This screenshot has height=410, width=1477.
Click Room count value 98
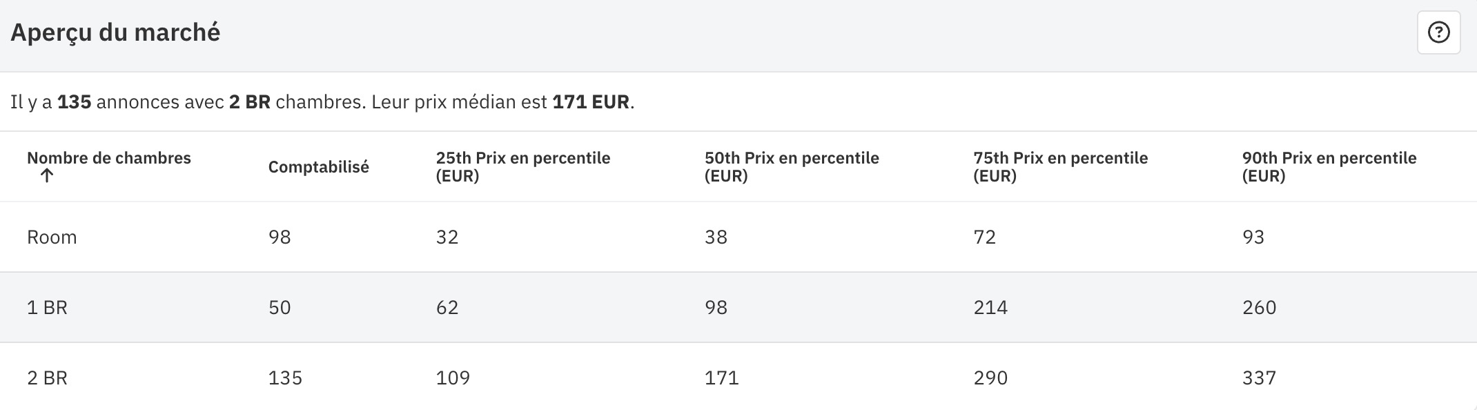coord(280,237)
